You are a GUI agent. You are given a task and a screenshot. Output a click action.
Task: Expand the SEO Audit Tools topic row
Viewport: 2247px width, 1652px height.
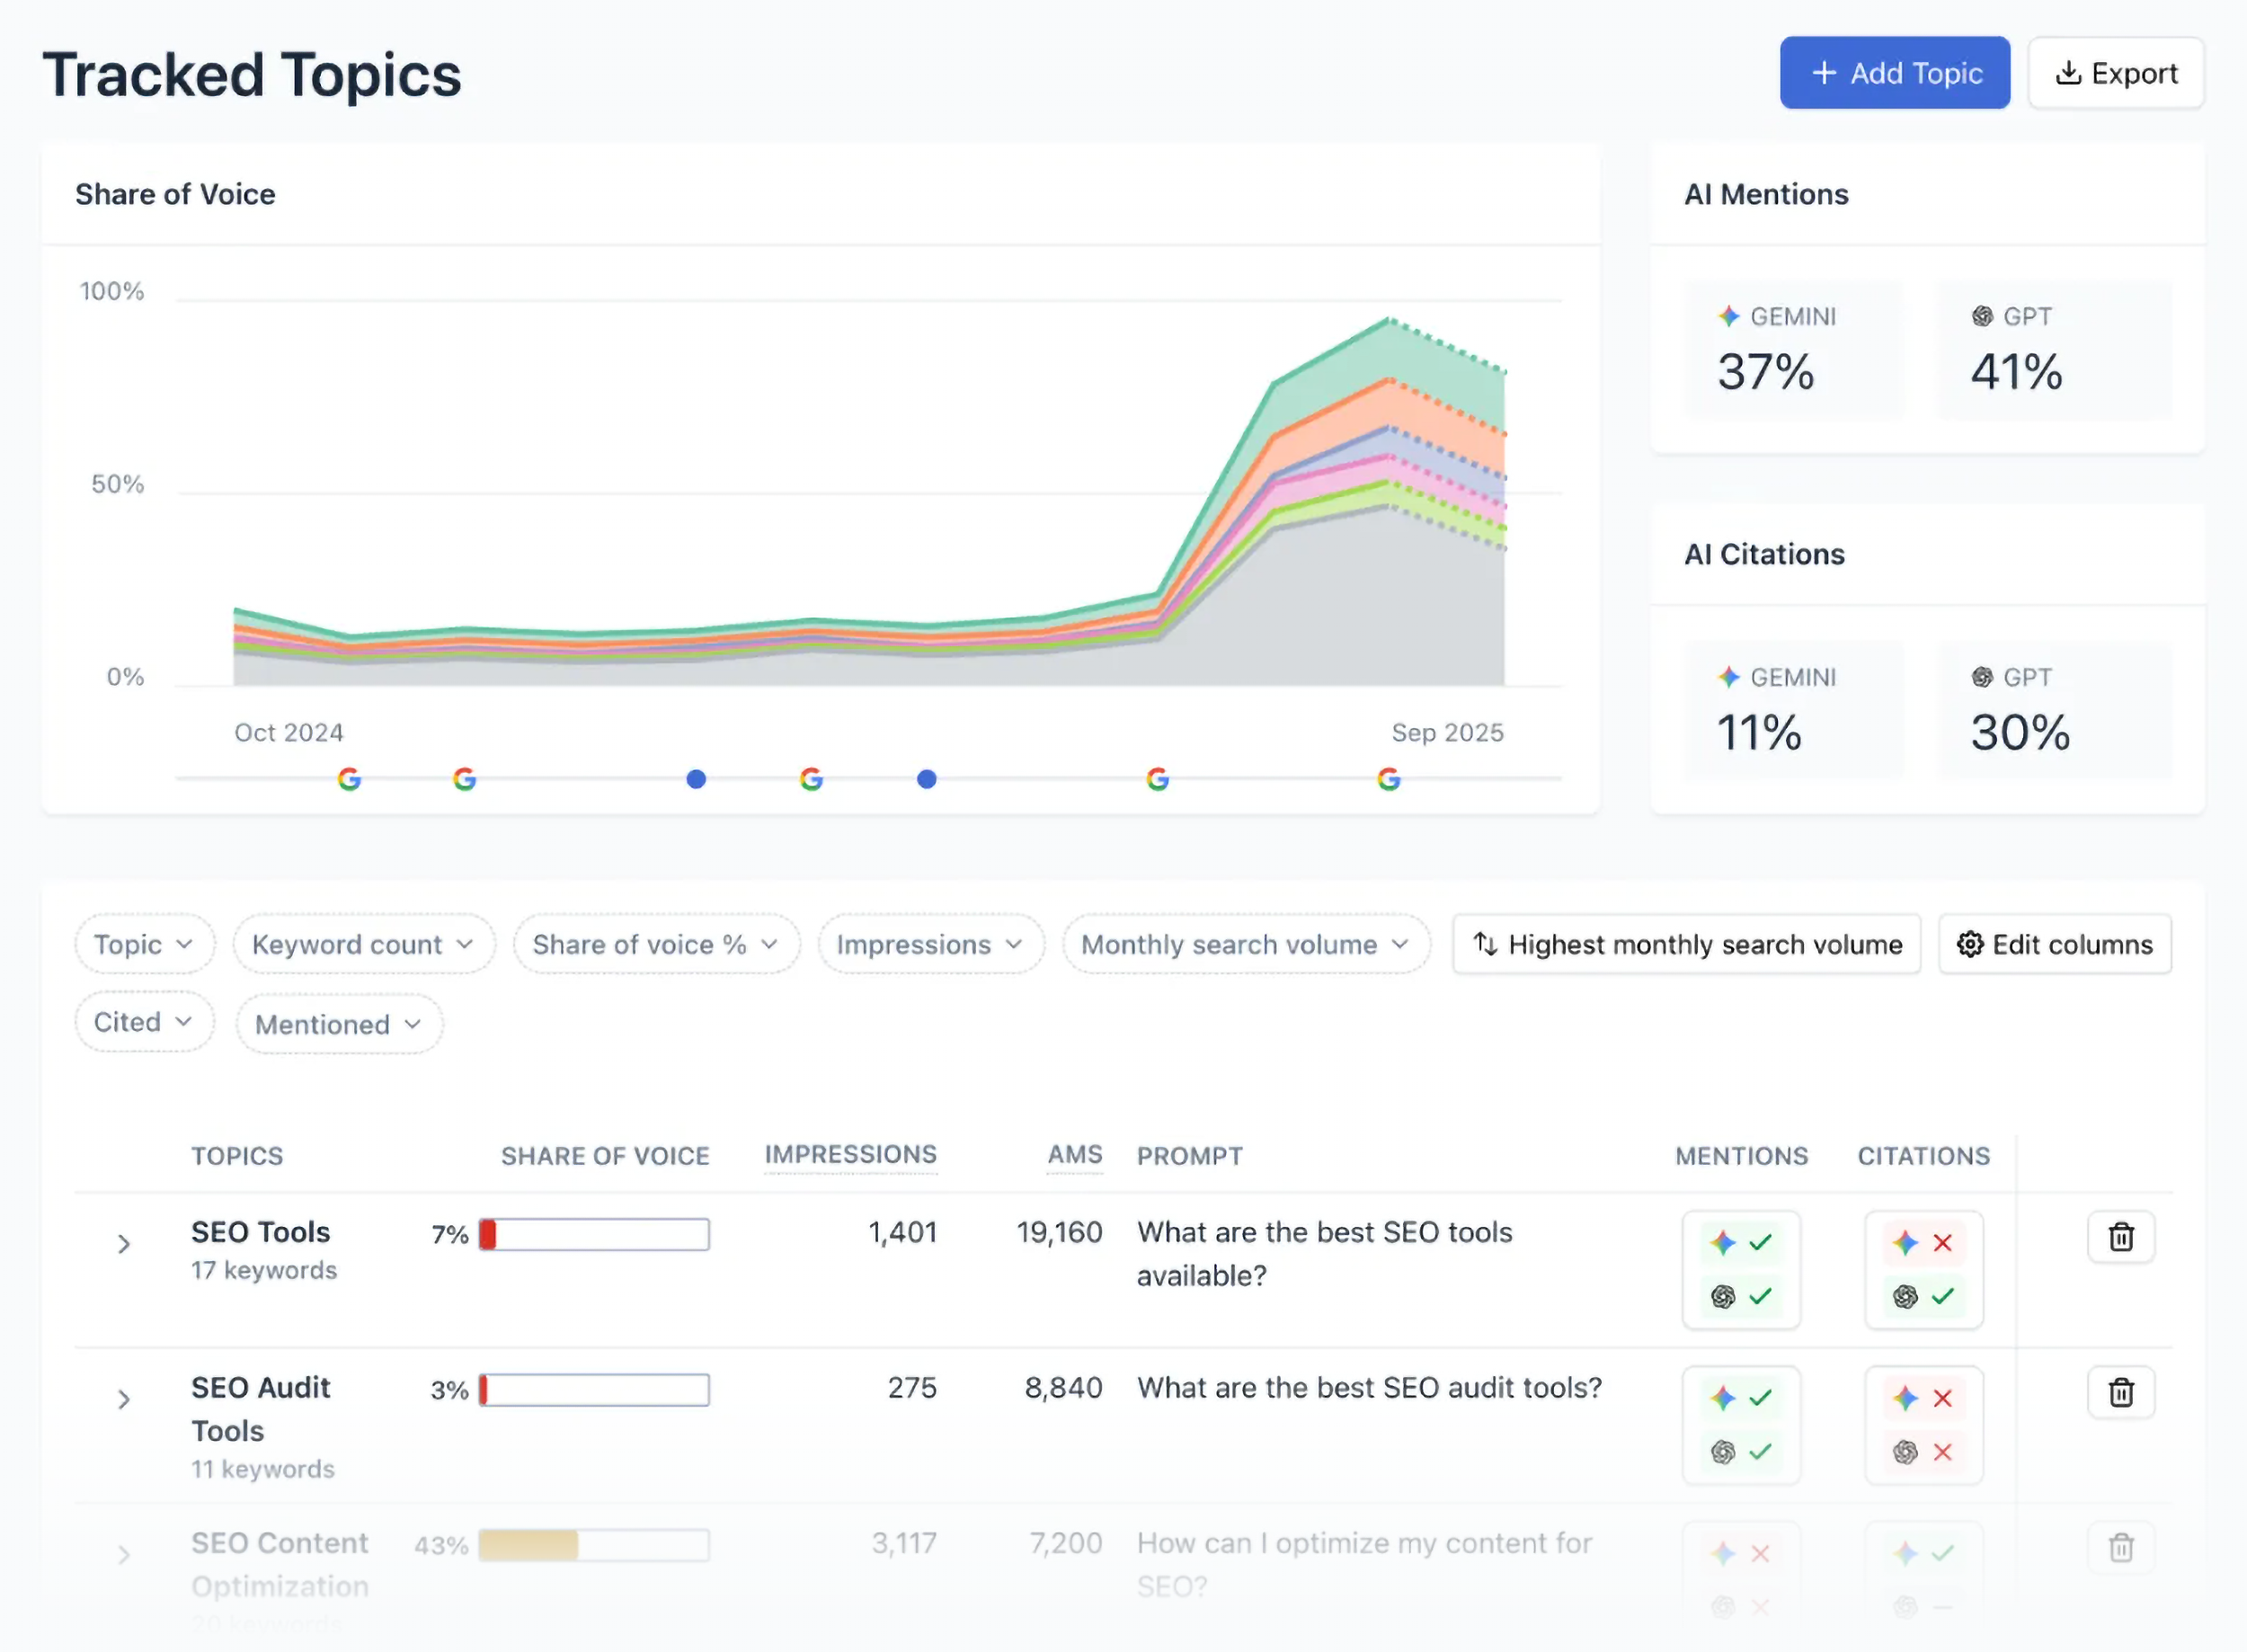click(124, 1399)
